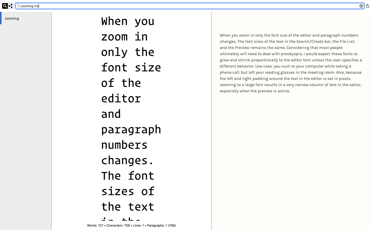371x232 pixels.
Task: Clear the search field with the X icon
Action: coord(361,6)
